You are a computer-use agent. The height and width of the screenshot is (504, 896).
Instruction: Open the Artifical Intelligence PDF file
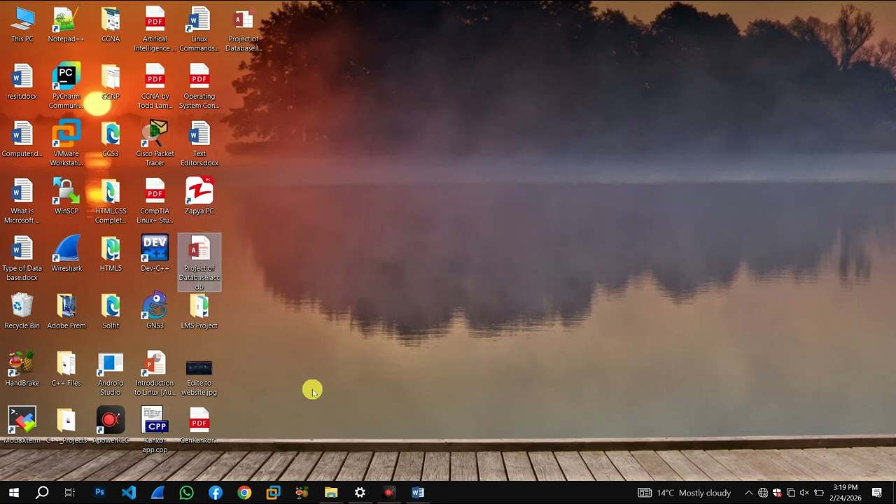pyautogui.click(x=155, y=29)
